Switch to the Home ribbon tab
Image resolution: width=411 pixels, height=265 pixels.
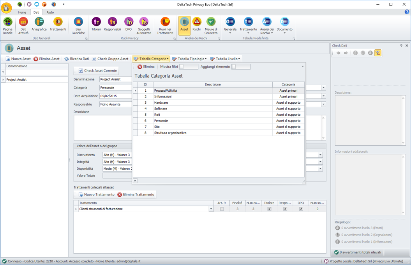coord(22,12)
